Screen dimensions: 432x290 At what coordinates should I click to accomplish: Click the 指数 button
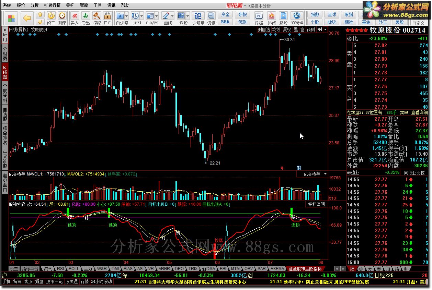[x=315, y=15]
